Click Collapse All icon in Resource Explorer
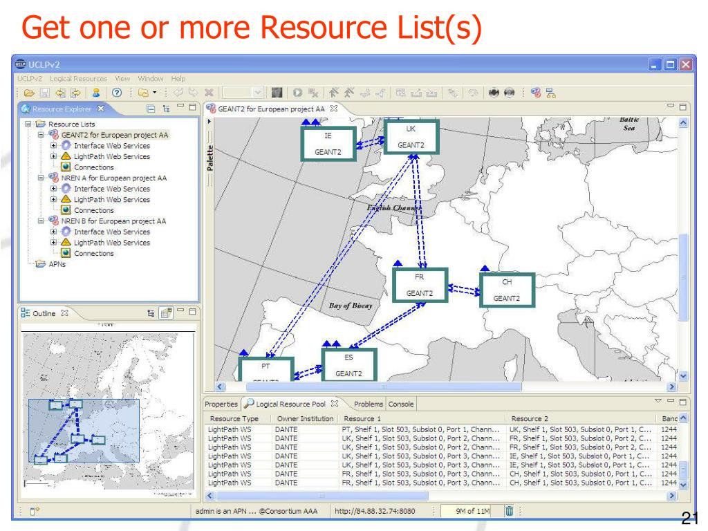The width and height of the screenshot is (708, 531). click(151, 109)
